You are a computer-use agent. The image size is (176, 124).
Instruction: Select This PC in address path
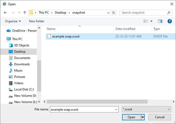coord(44,13)
